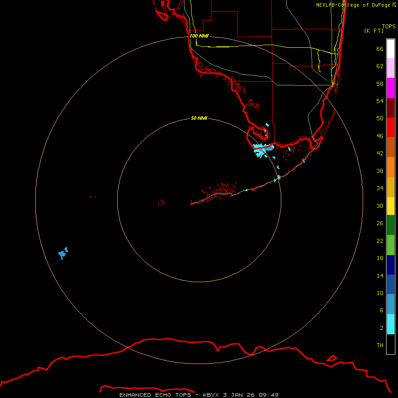Click the bright yellow legend swatch
Viewport: 398px width, 398px height.
pos(390,206)
